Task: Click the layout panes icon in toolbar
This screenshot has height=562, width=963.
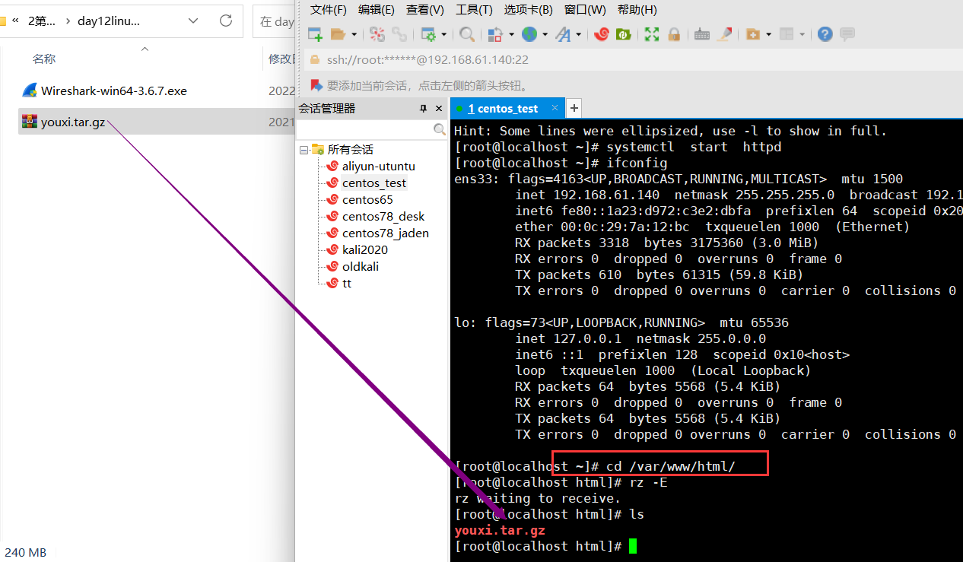Action: (x=787, y=34)
